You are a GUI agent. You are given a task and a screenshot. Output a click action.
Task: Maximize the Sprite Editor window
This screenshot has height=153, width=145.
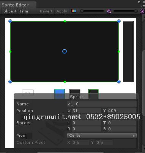(x=139, y=2)
